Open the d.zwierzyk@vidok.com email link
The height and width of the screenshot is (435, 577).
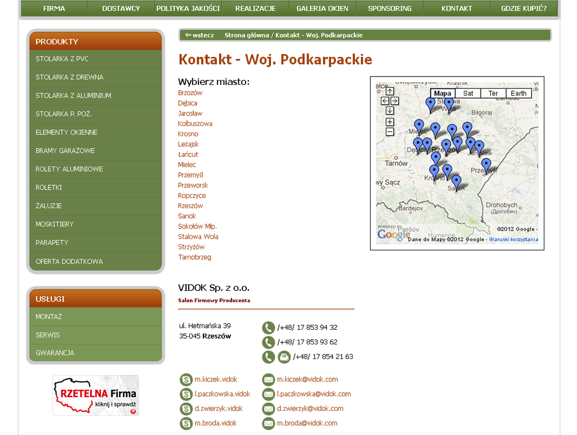310,409
